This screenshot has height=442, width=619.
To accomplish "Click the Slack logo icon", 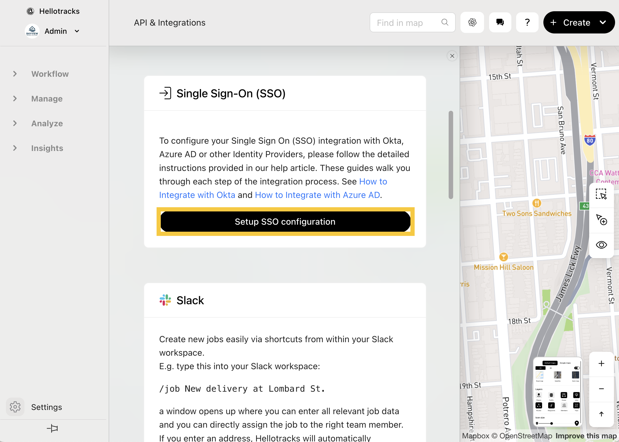I will click(x=165, y=300).
